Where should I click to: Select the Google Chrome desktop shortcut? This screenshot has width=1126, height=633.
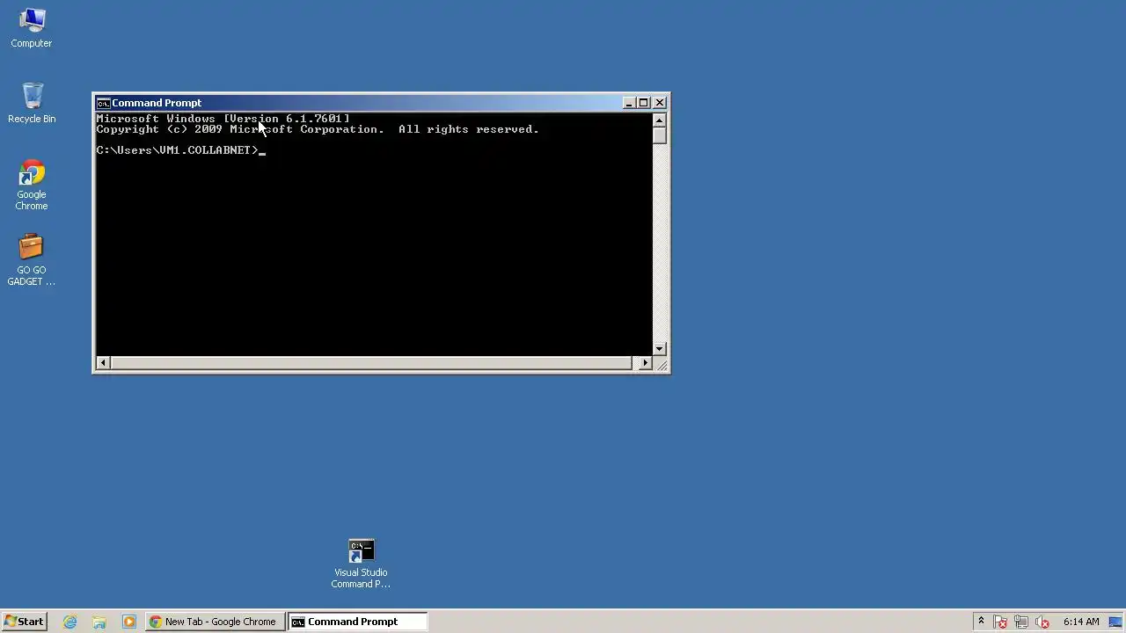pos(32,185)
